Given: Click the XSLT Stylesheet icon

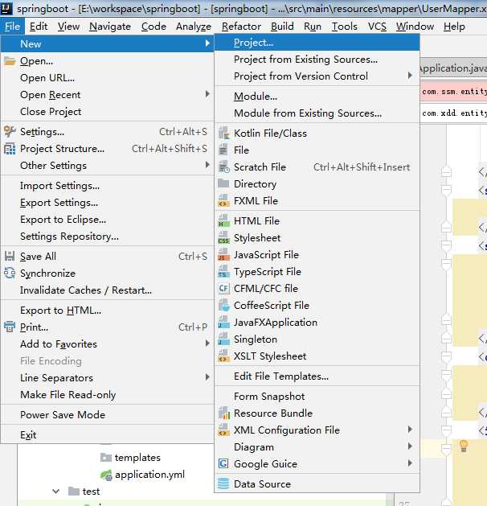Looking at the screenshot, I should pos(223,356).
